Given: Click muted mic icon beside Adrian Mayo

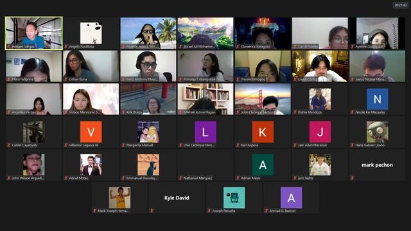Looking at the screenshot, I should click(x=238, y=178).
